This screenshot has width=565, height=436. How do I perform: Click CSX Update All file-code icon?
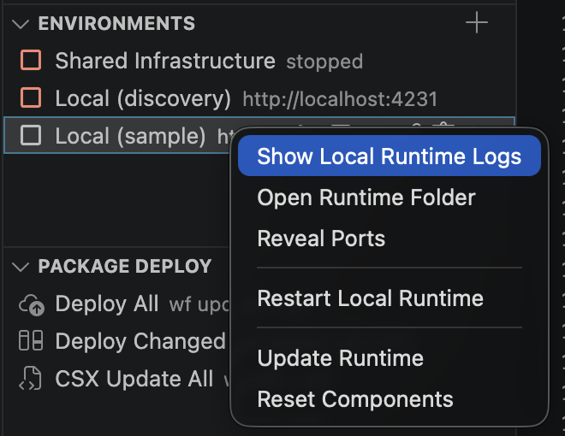[31, 379]
